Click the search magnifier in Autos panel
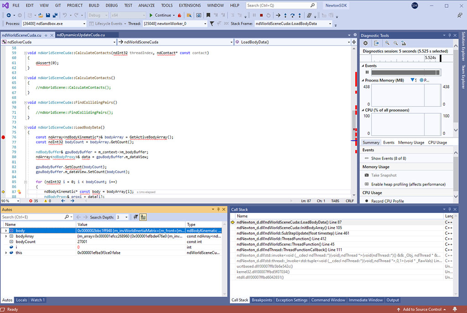467x313 pixels. (x=67, y=217)
